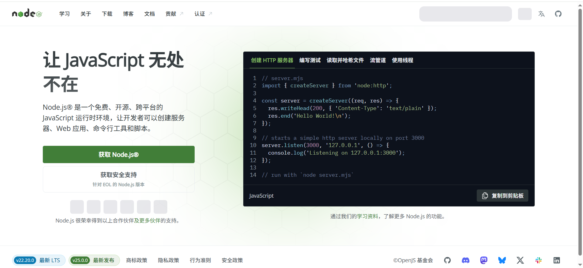Open 博客 in the navigation bar
583x268 pixels.
(128, 14)
